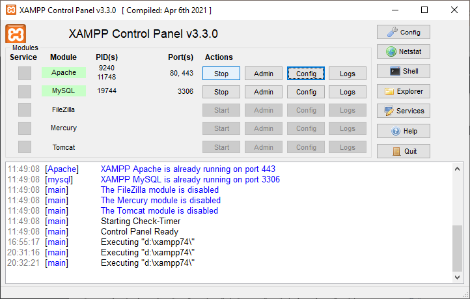Screen dimensions: 470x299
Task: Toggle the MySQL service checkbox
Action: [x=25, y=92]
